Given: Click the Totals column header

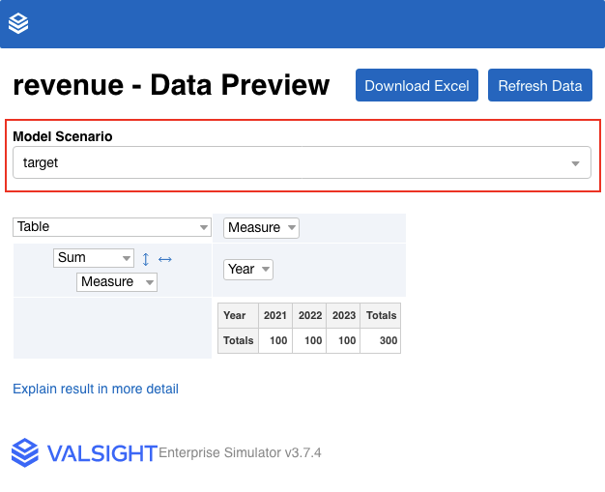Looking at the screenshot, I should tap(381, 315).
